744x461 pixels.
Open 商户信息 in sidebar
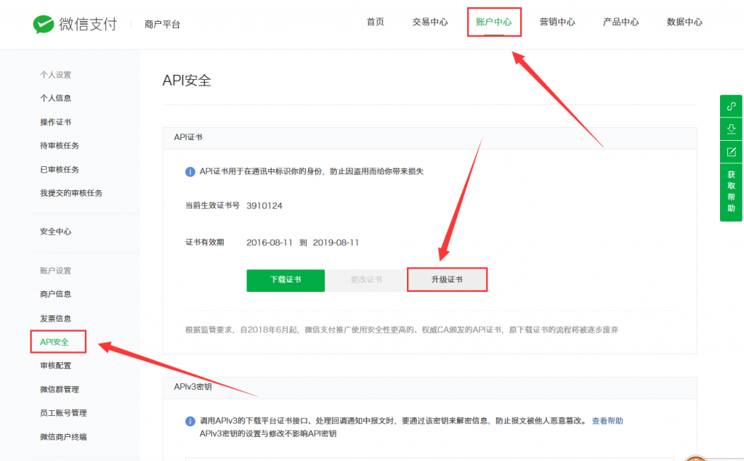55,294
